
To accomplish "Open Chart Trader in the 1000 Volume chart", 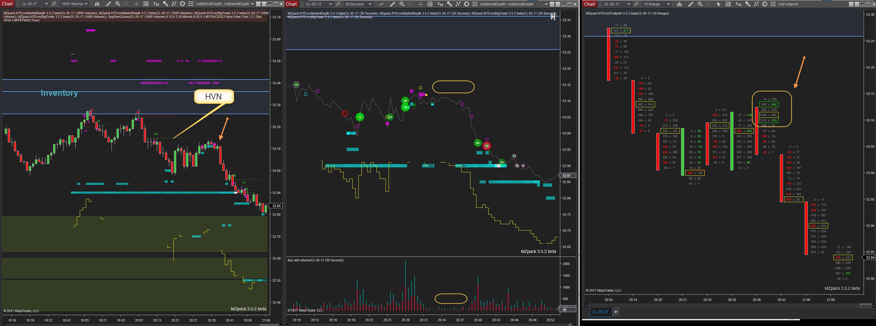I will (157, 4).
